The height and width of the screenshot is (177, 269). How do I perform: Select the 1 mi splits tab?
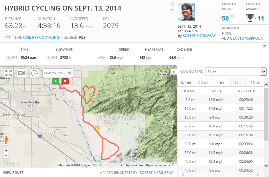(x=220, y=83)
